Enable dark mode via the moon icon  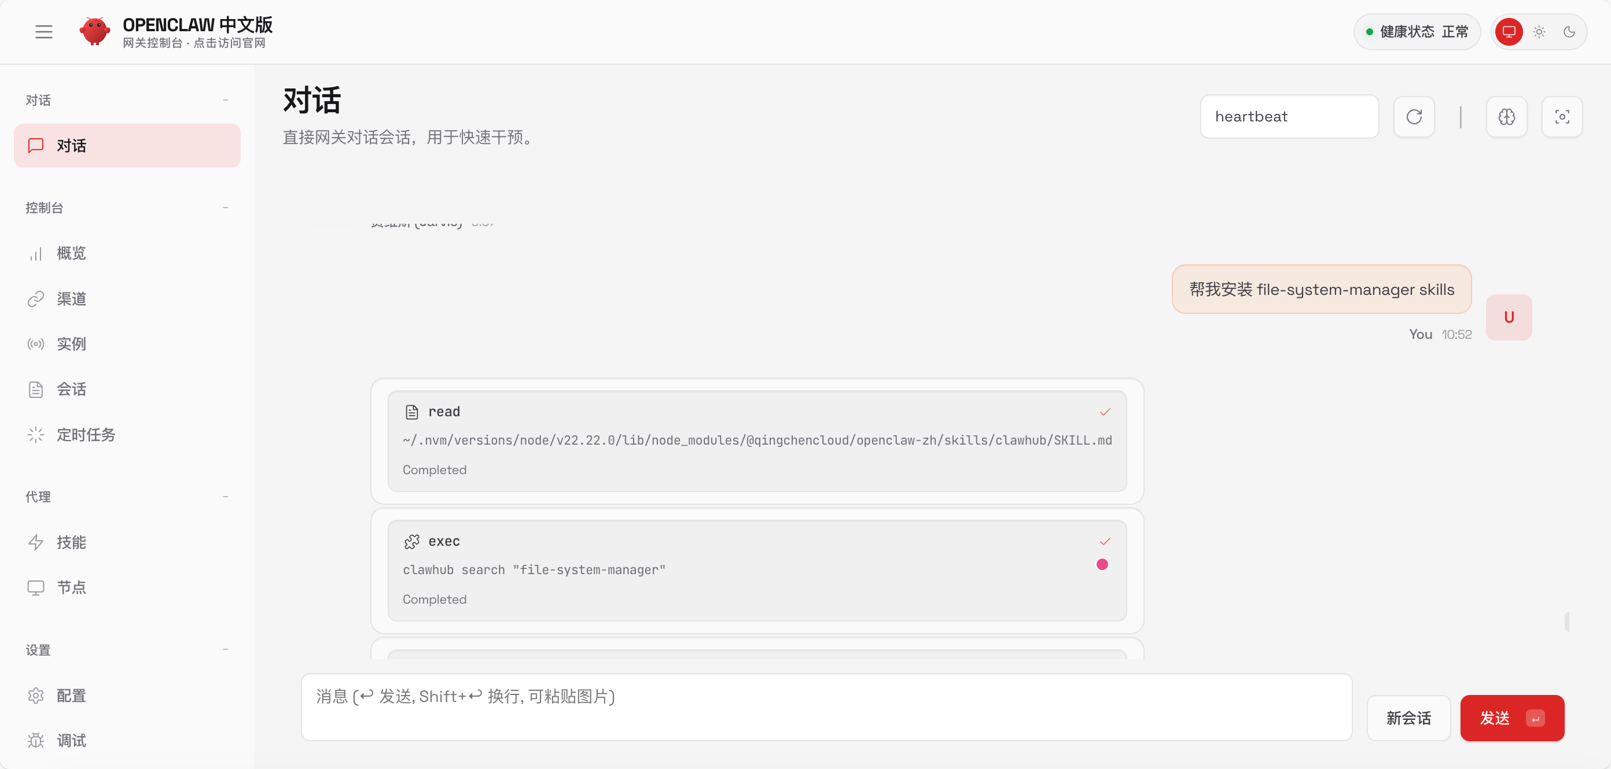1570,31
